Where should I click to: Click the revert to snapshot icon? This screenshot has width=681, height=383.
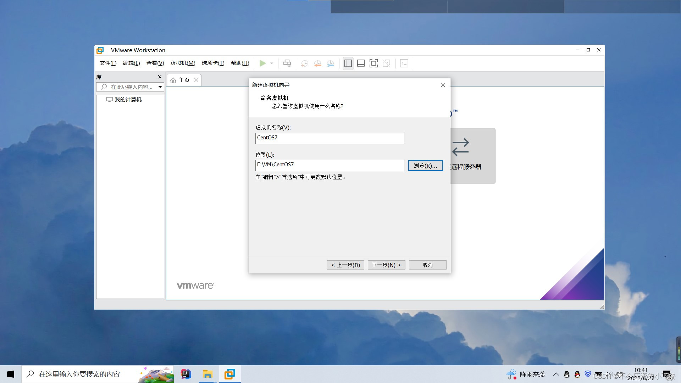tap(317, 63)
